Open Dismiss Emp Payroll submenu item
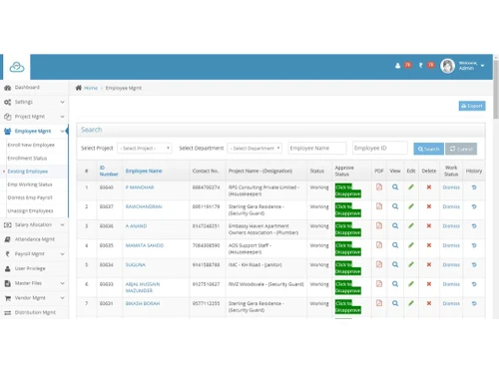Screen dimensions: 499x374 pyautogui.click(x=30, y=197)
